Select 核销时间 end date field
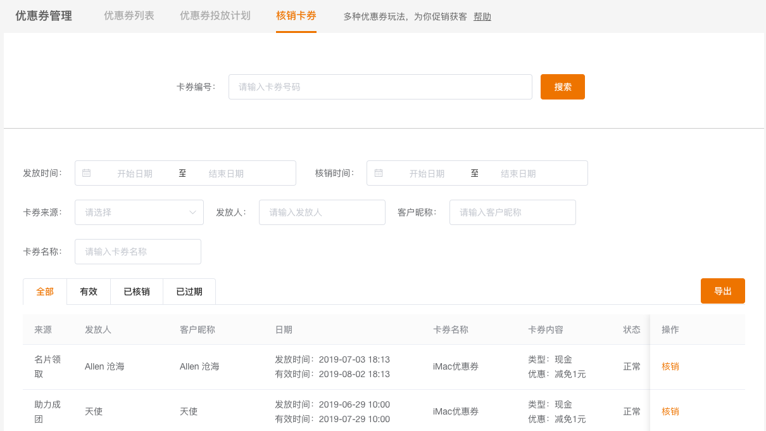 tap(518, 173)
